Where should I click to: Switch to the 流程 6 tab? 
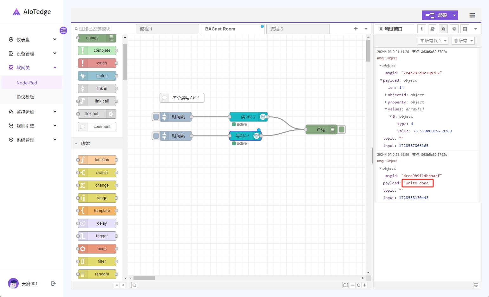click(277, 29)
